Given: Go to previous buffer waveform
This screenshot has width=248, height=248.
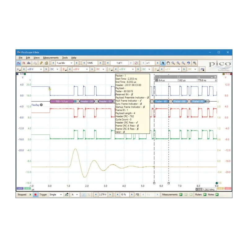Looking at the screenshot, I should tap(108, 63).
